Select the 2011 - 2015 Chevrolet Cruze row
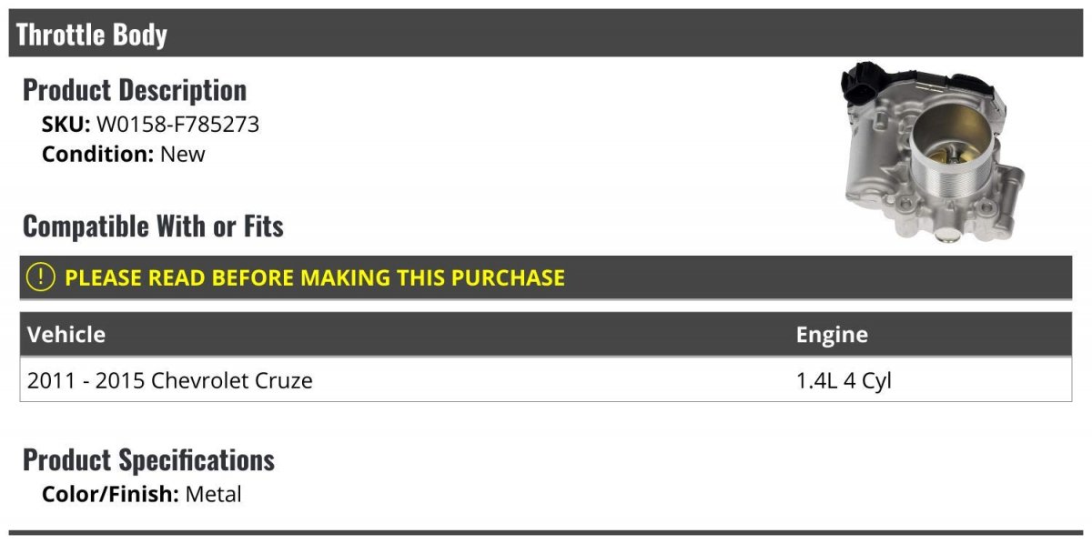 [x=546, y=379]
